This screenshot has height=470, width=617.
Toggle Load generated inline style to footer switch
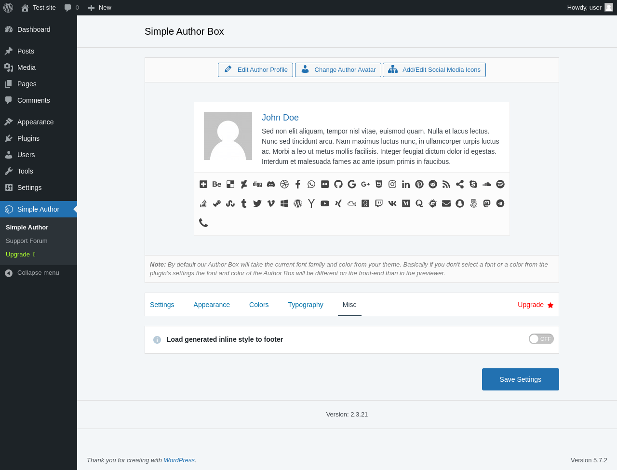(x=541, y=339)
